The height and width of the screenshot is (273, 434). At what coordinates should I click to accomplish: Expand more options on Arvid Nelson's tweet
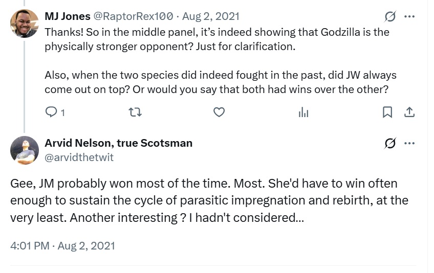coord(409,144)
